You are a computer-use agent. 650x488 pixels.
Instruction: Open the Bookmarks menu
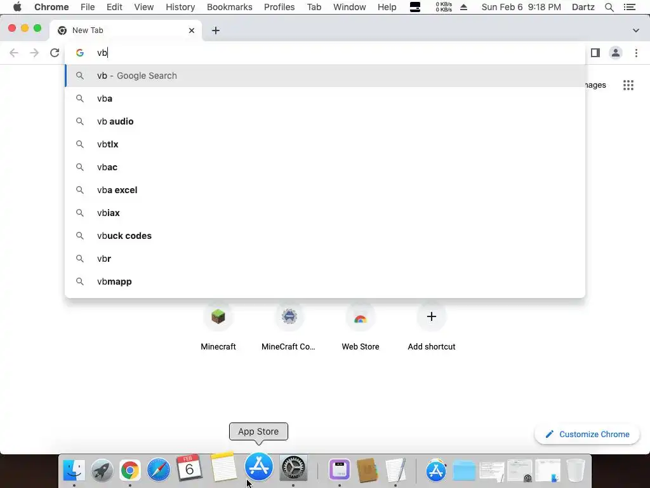point(229,7)
